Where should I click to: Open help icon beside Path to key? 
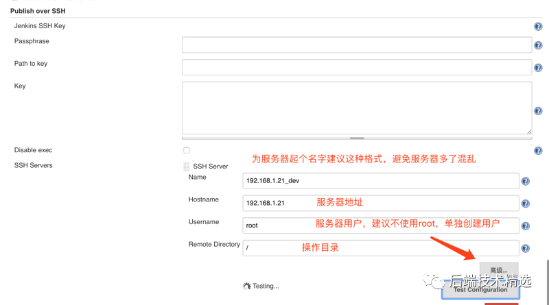pyautogui.click(x=538, y=67)
